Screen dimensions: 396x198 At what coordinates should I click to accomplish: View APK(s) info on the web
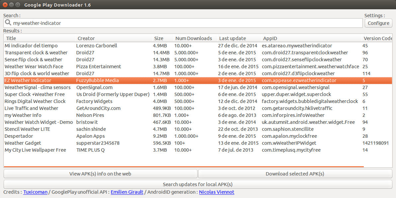tap(100, 174)
